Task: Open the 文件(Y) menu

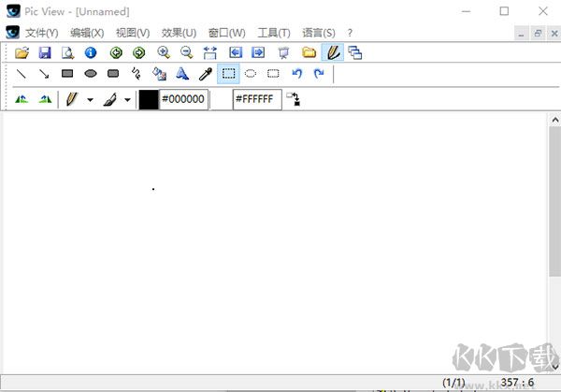Action: pos(41,33)
